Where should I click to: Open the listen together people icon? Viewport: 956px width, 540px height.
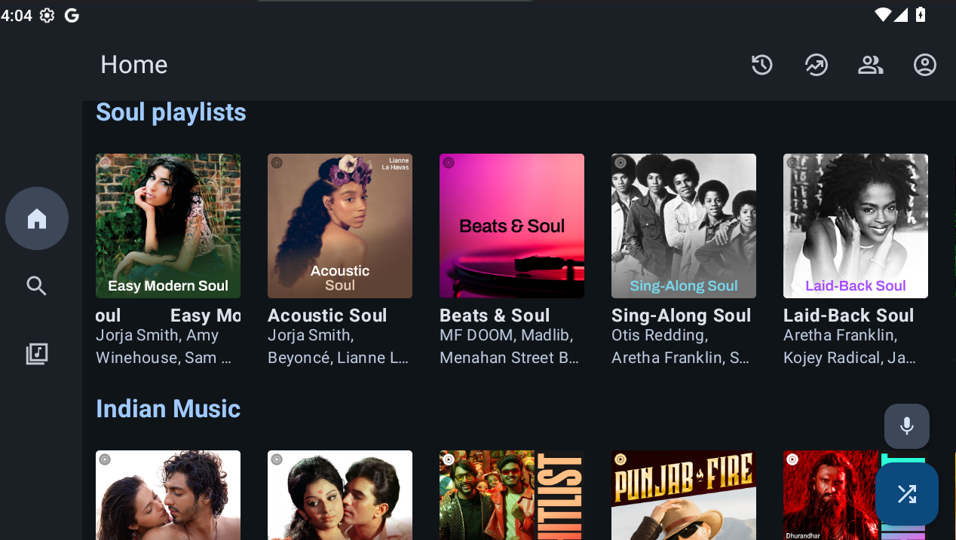click(870, 66)
